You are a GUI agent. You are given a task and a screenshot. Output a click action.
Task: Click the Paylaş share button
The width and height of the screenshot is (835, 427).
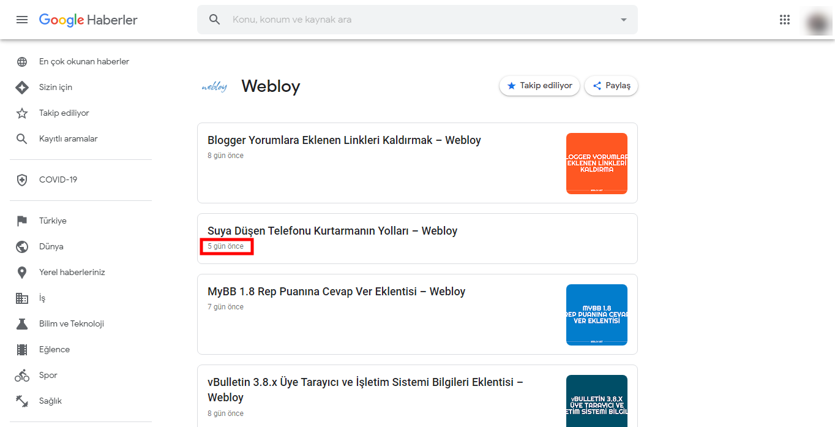click(x=612, y=86)
